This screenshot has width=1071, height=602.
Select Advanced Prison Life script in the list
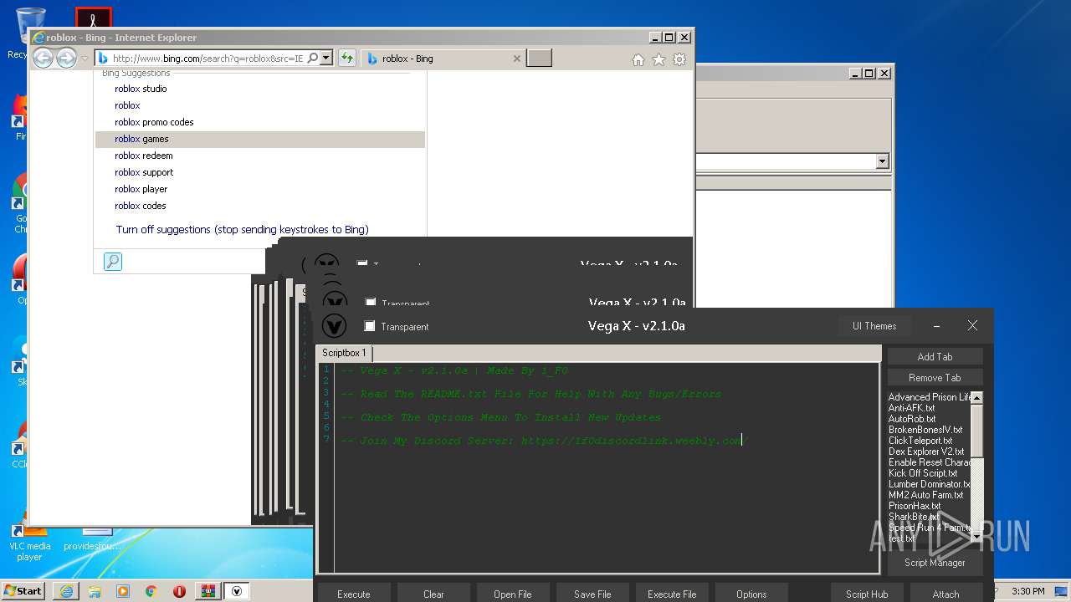(x=929, y=397)
